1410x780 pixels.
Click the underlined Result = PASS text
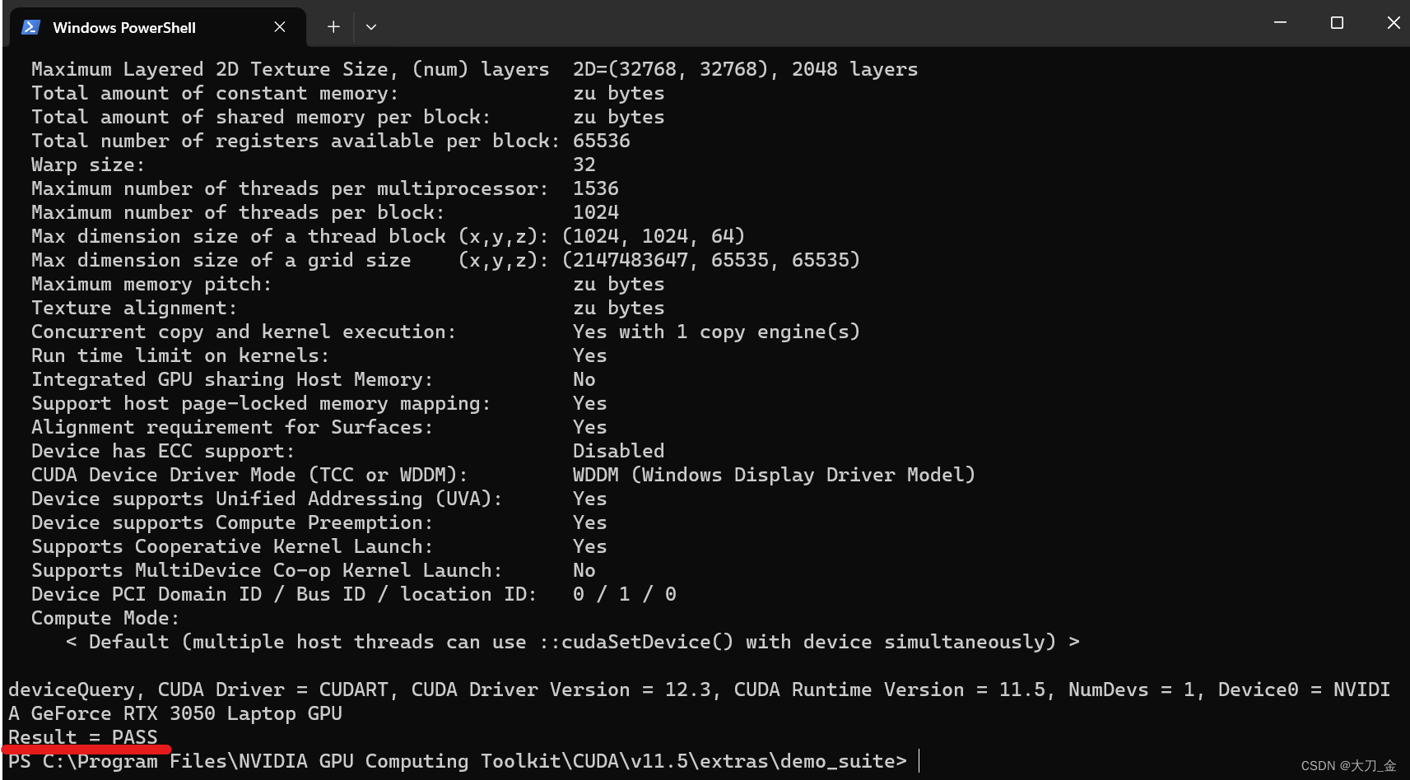(81, 736)
